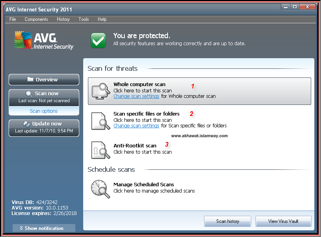Open Scan options tab in sidebar
This screenshot has height=237, width=321.
[44, 111]
